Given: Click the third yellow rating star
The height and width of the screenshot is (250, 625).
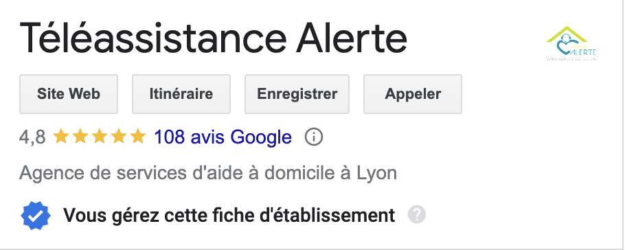Looking at the screenshot, I should (100, 137).
